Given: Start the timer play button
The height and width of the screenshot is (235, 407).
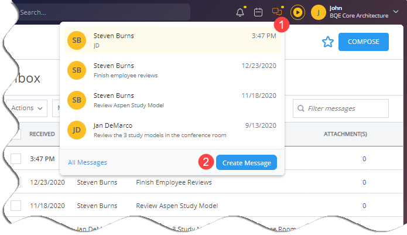Looking at the screenshot, I should point(297,12).
